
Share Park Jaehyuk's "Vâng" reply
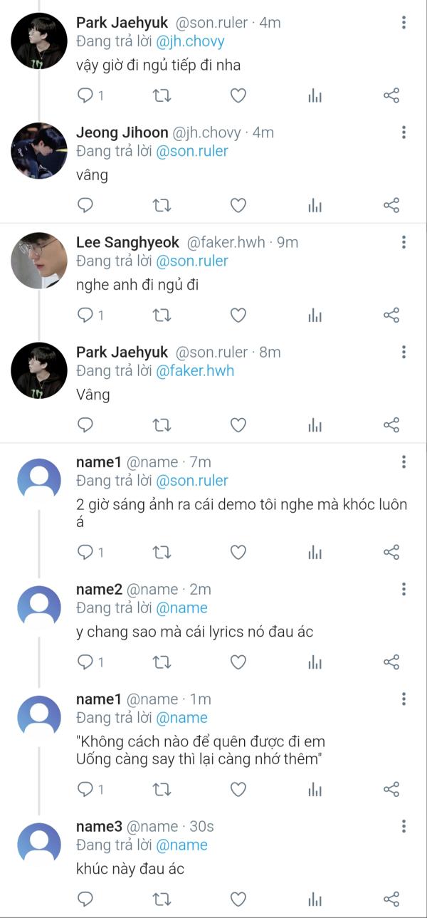coord(391,425)
